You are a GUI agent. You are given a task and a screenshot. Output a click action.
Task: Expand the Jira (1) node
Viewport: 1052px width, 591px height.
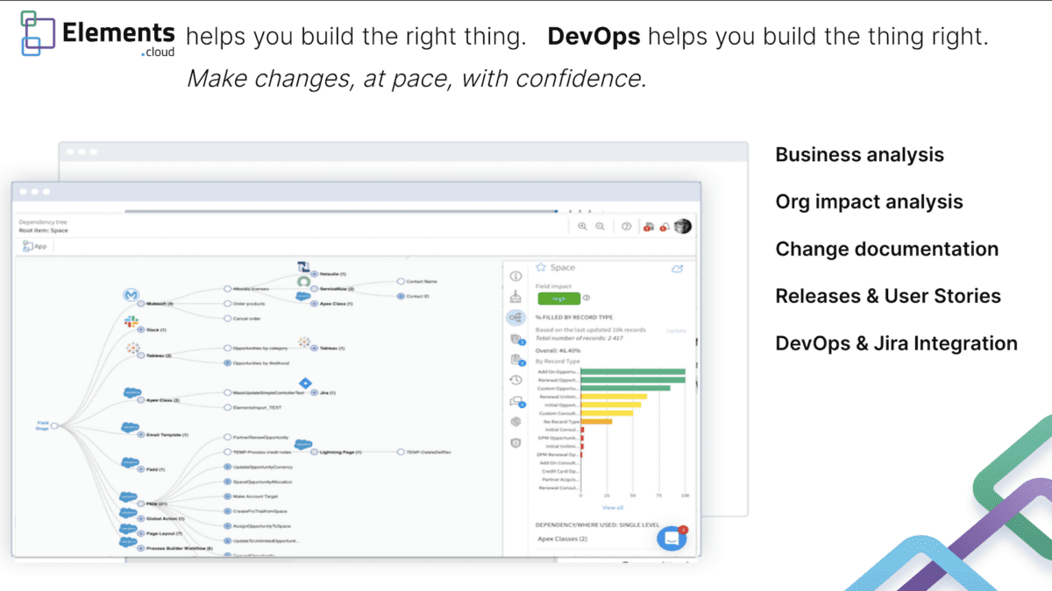314,393
